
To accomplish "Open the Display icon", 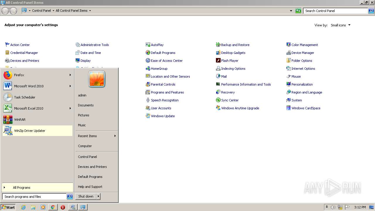I will [78, 61].
